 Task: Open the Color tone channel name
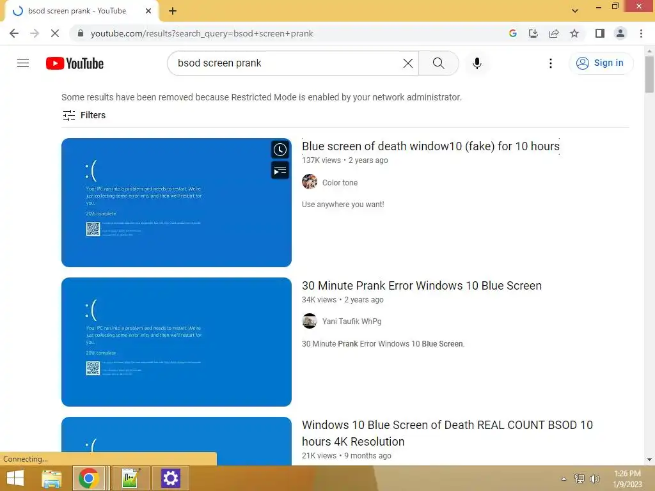click(340, 182)
